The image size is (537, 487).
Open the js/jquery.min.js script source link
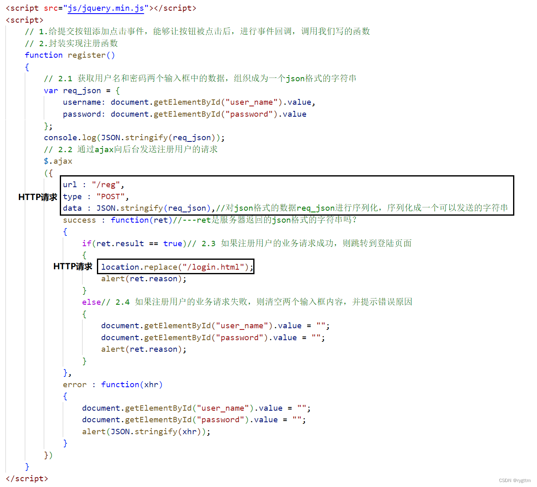click(x=106, y=8)
